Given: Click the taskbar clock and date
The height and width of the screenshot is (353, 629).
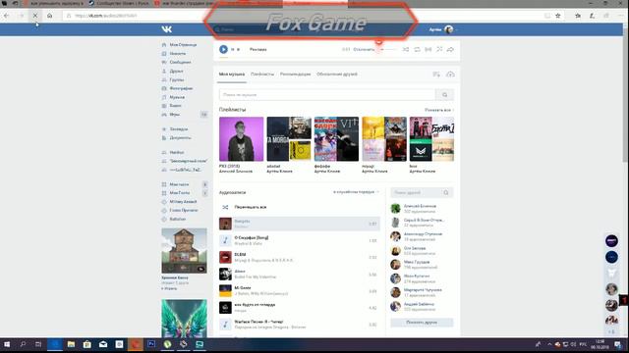Looking at the screenshot, I should point(600,344).
